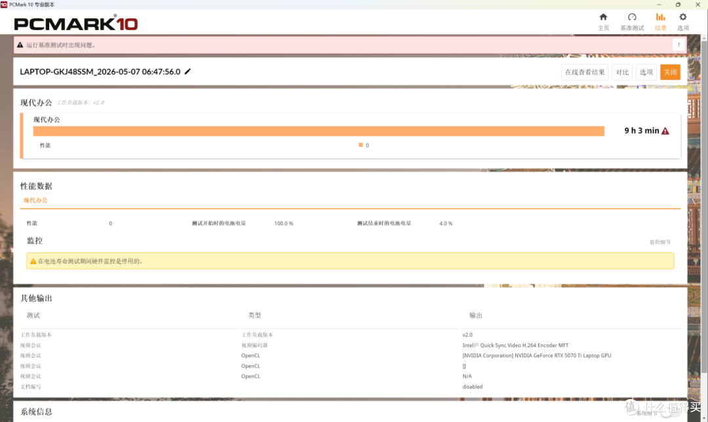Click the v2.0 output value
This screenshot has width=708, height=422.
[467, 335]
